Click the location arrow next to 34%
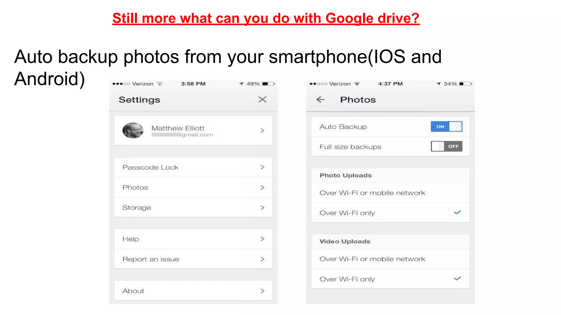The width and height of the screenshot is (561, 315). (438, 84)
